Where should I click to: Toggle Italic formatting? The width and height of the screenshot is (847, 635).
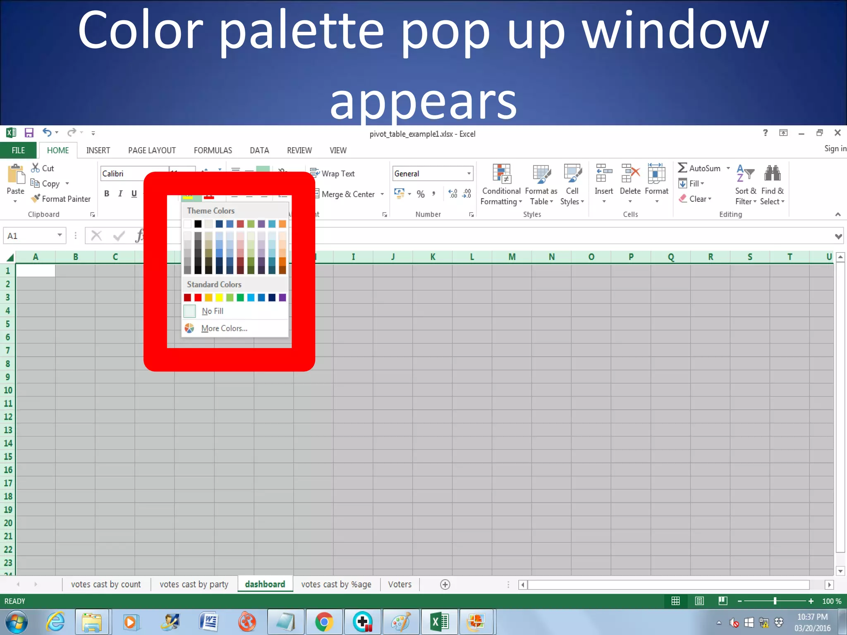coord(120,193)
